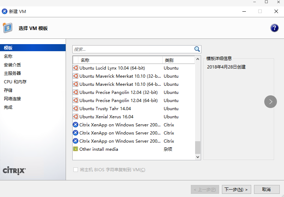284x197 pixels.
Task: Close the 新建 VM dialog window
Action: tap(276, 11)
